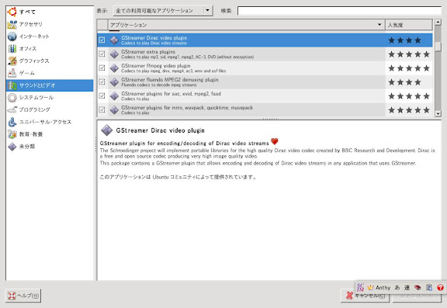Click the diamond icon of GStreamer ffmpeg video plugin row

tap(114, 68)
